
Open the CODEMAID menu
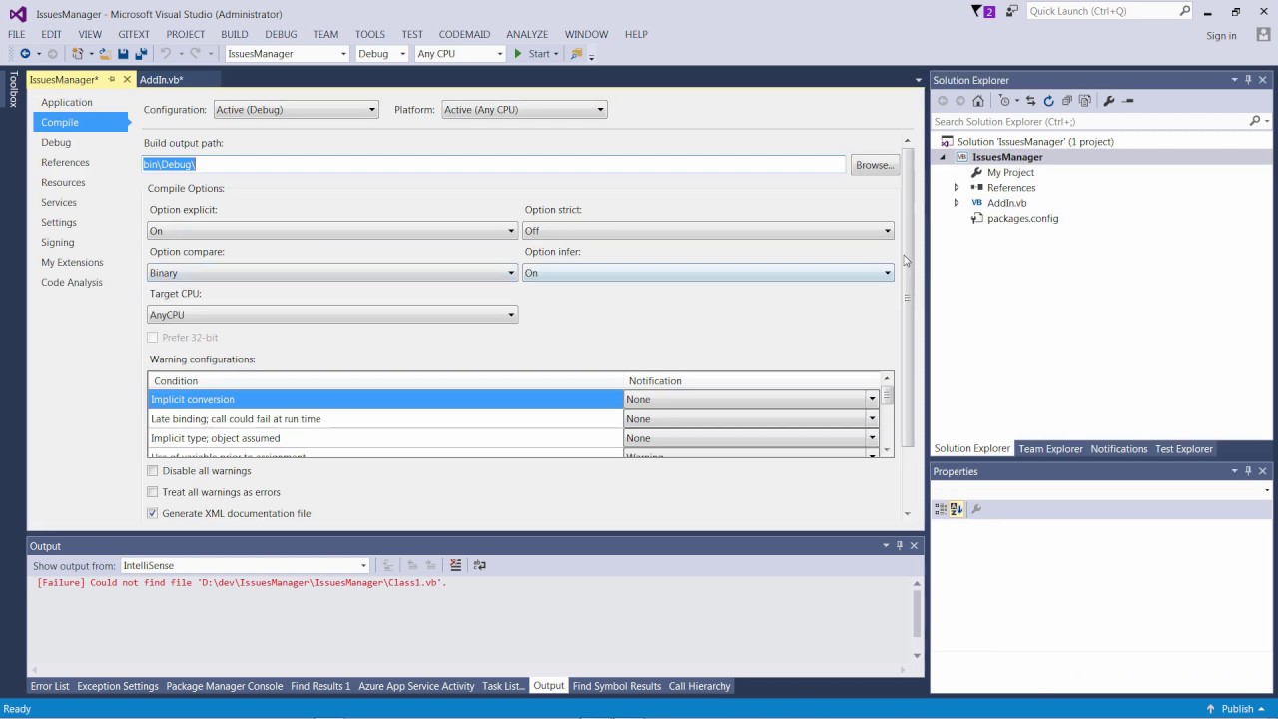tap(465, 34)
